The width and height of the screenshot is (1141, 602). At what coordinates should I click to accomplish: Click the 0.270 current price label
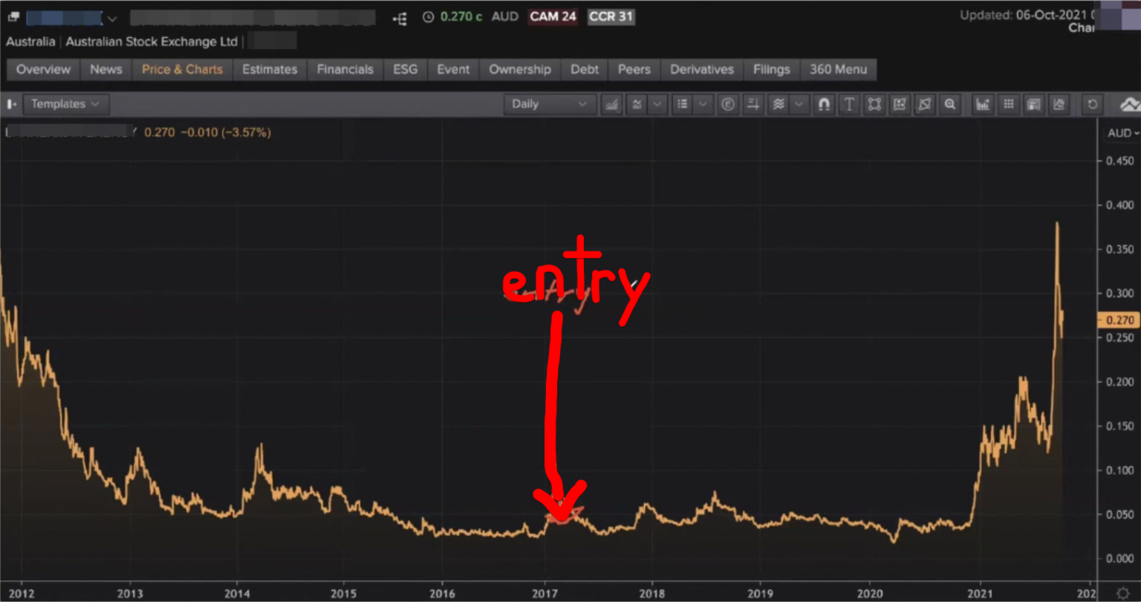click(1119, 320)
